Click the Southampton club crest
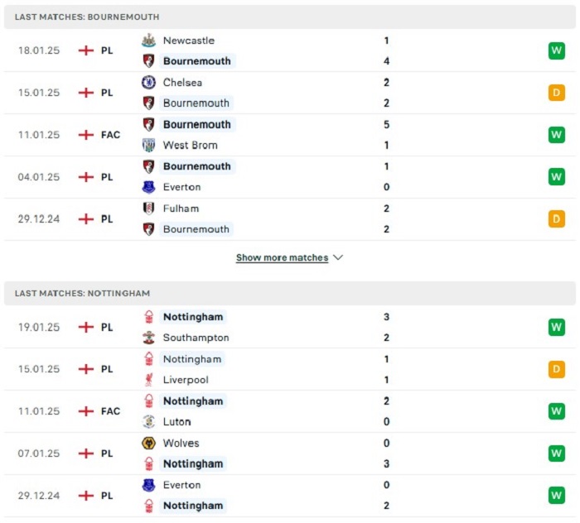The image size is (580, 523). pos(148,338)
